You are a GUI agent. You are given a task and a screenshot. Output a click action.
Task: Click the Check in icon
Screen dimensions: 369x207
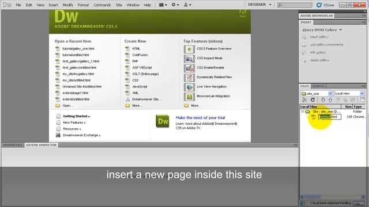(x=345, y=100)
